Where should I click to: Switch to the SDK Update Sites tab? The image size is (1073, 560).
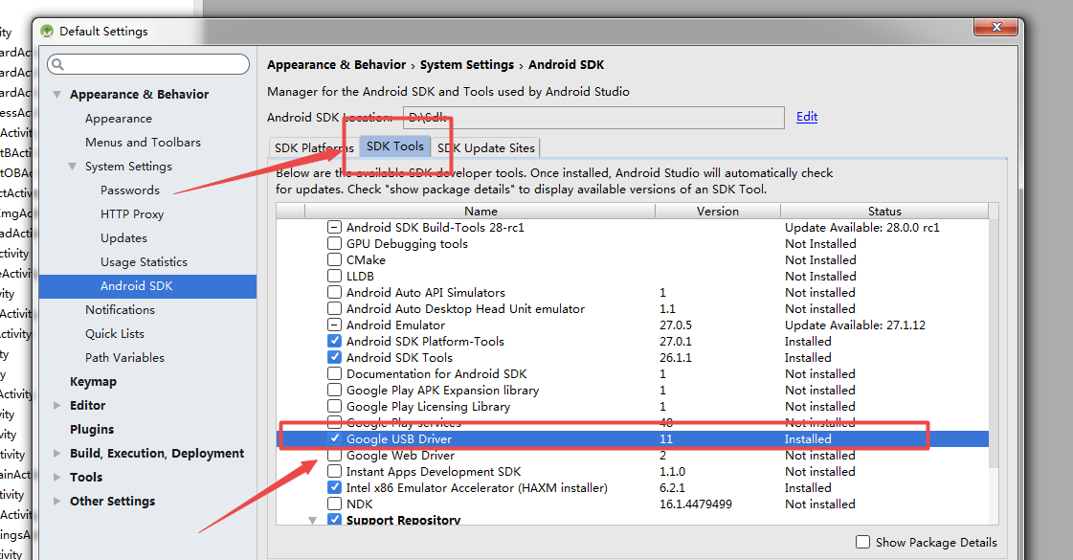pos(486,147)
